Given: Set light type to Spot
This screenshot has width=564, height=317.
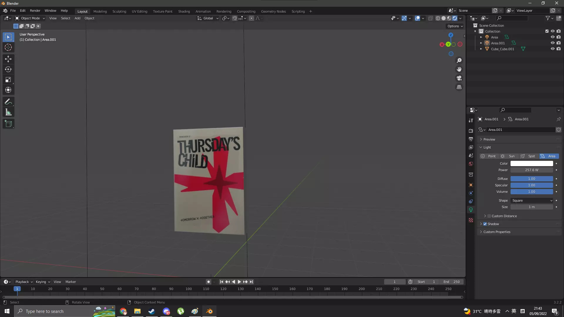Looking at the screenshot, I should click(529, 156).
